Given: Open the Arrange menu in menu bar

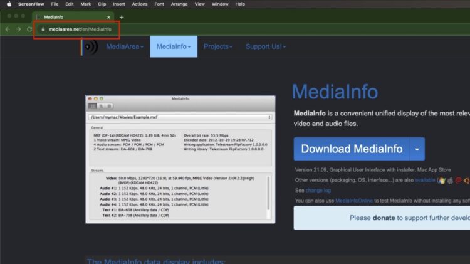Looking at the screenshot, I should click(x=179, y=4).
